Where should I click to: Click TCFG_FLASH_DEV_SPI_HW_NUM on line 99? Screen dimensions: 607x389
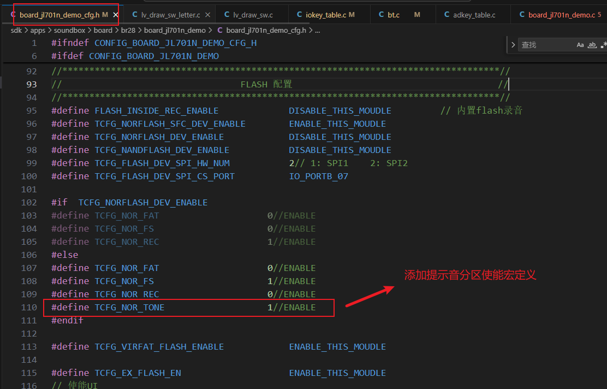[162, 163]
